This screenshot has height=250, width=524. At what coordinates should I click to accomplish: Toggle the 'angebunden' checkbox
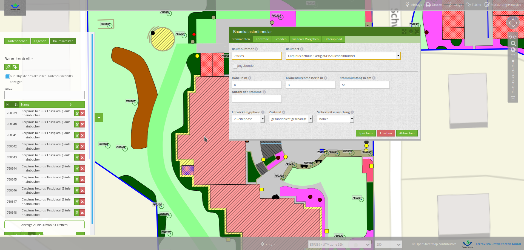235,66
